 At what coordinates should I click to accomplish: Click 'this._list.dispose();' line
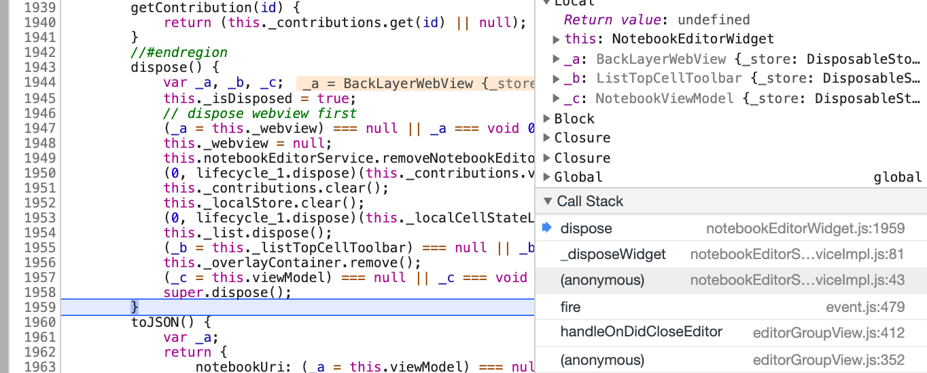tap(247, 233)
